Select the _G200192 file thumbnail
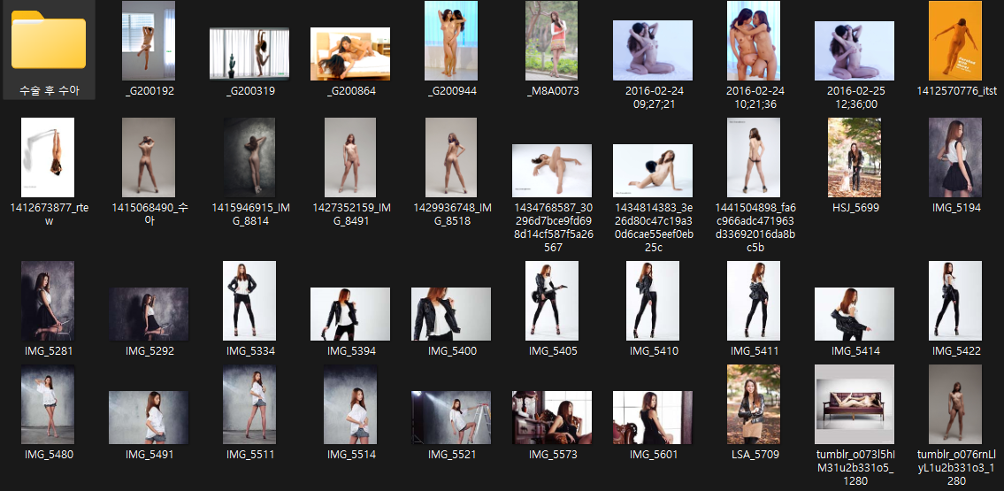 (x=149, y=41)
